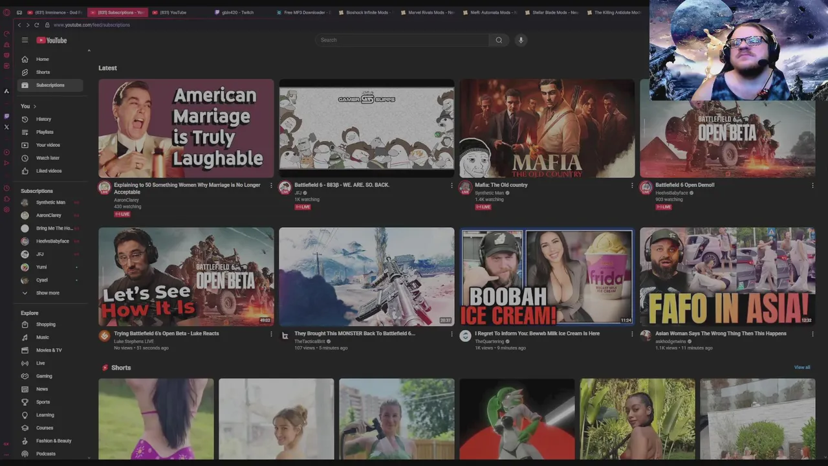
Task: Switch to gbln420 - Twitch browser tab
Action: coord(239,12)
